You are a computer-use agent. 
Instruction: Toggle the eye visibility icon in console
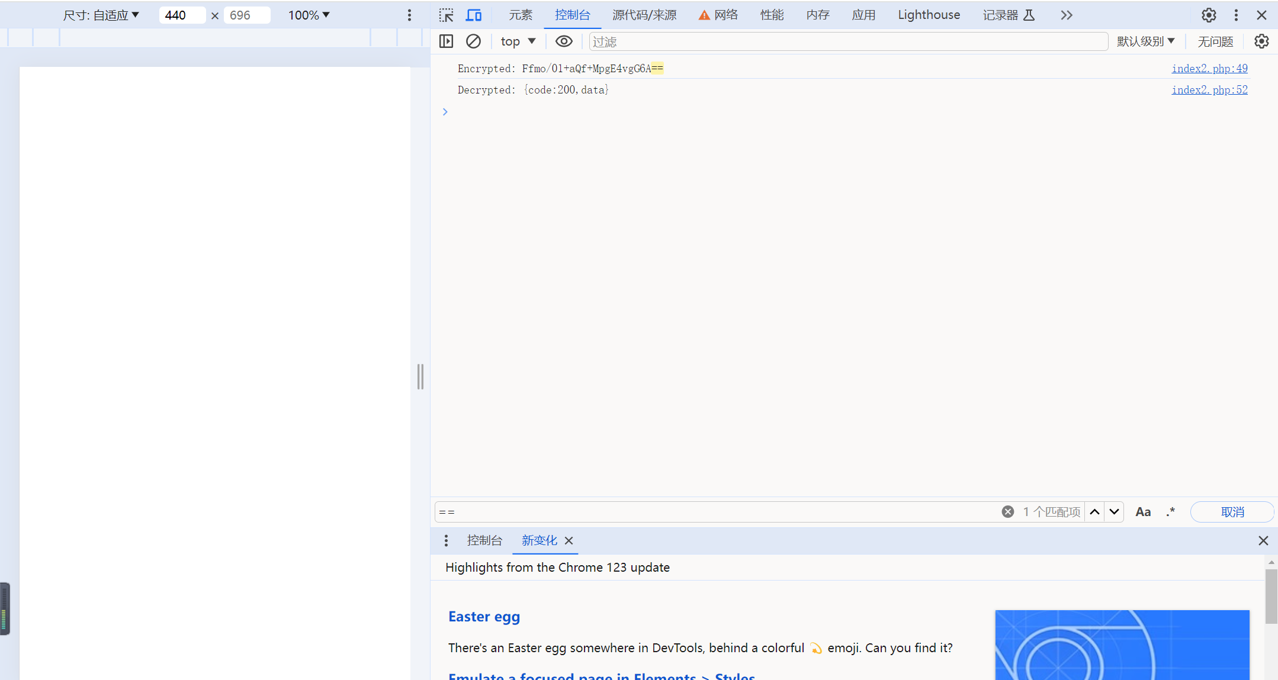(564, 41)
